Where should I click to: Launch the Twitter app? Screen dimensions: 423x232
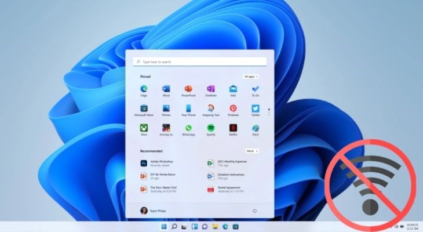click(x=256, y=110)
